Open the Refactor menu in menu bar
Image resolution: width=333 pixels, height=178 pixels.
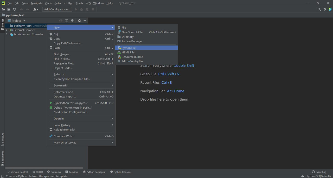click(x=60, y=3)
